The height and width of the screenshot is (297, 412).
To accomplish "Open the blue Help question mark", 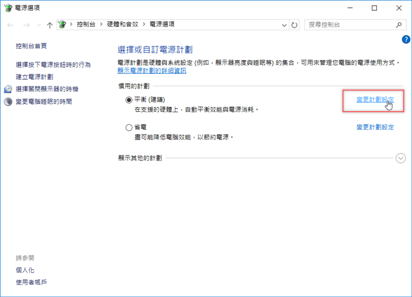I will tap(406, 40).
